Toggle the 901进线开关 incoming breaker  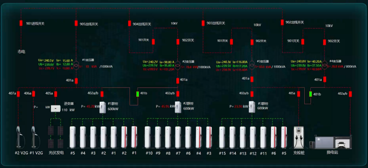pyautogui.click(x=21, y=23)
